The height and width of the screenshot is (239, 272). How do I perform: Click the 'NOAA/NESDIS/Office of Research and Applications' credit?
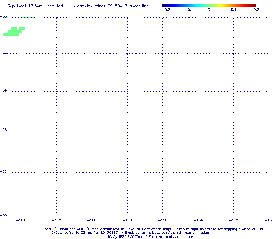150,237
